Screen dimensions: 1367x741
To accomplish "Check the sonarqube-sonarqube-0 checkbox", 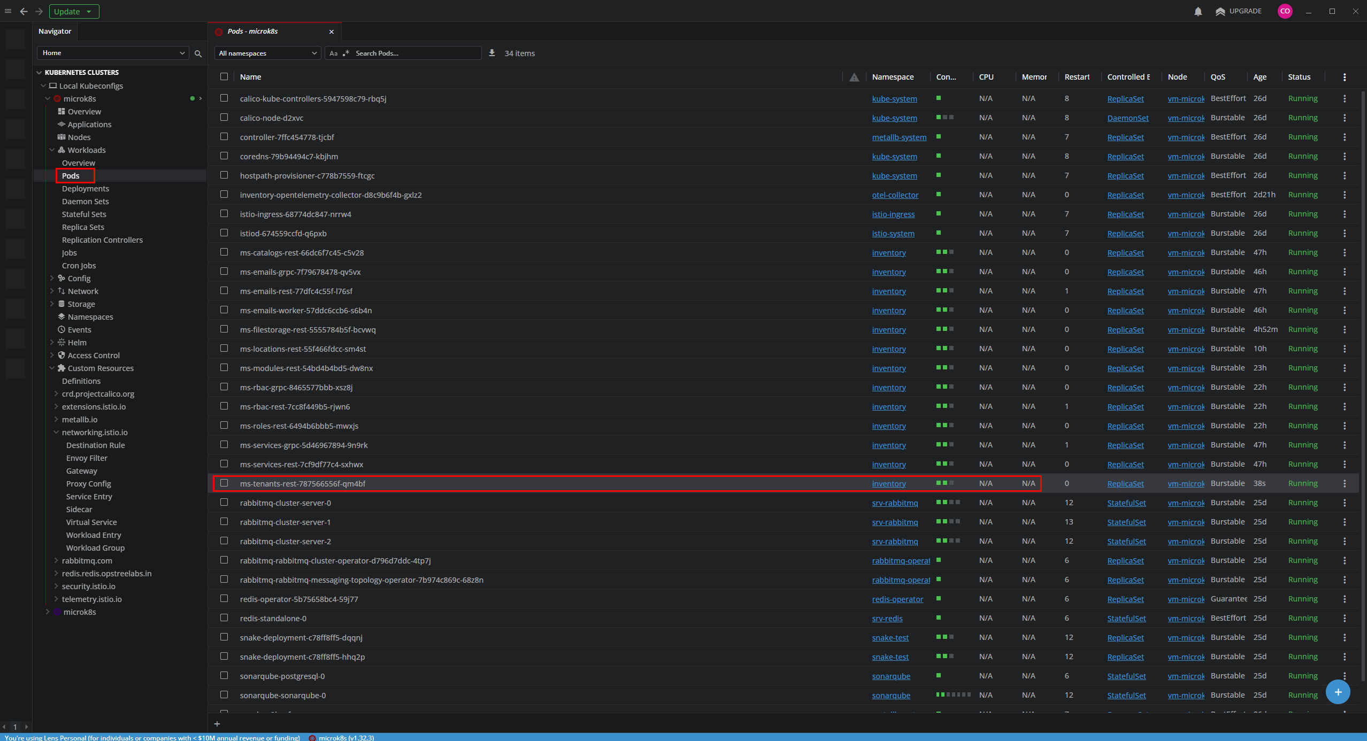I will click(x=224, y=694).
